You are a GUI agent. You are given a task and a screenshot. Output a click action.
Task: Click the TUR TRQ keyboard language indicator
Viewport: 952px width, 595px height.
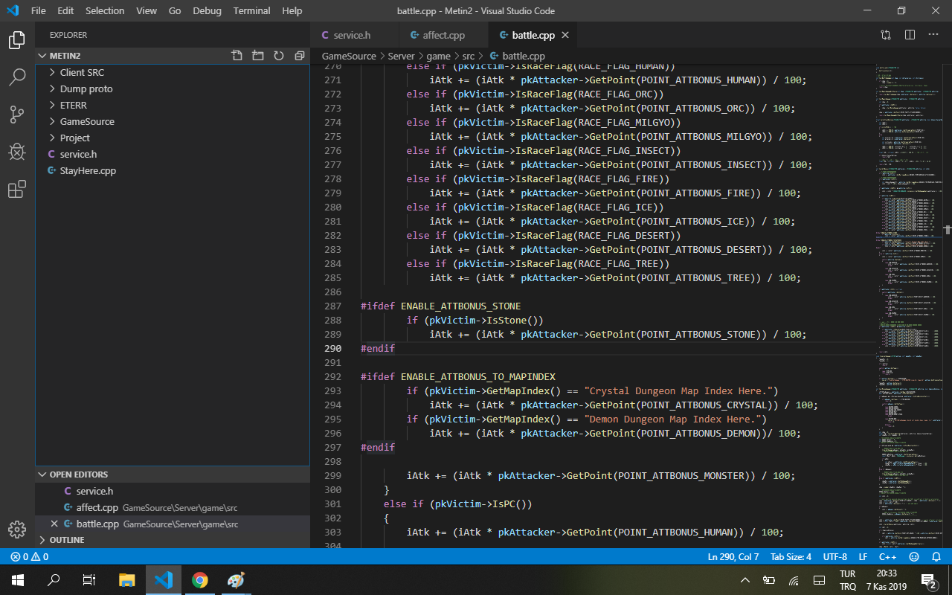[848, 580]
